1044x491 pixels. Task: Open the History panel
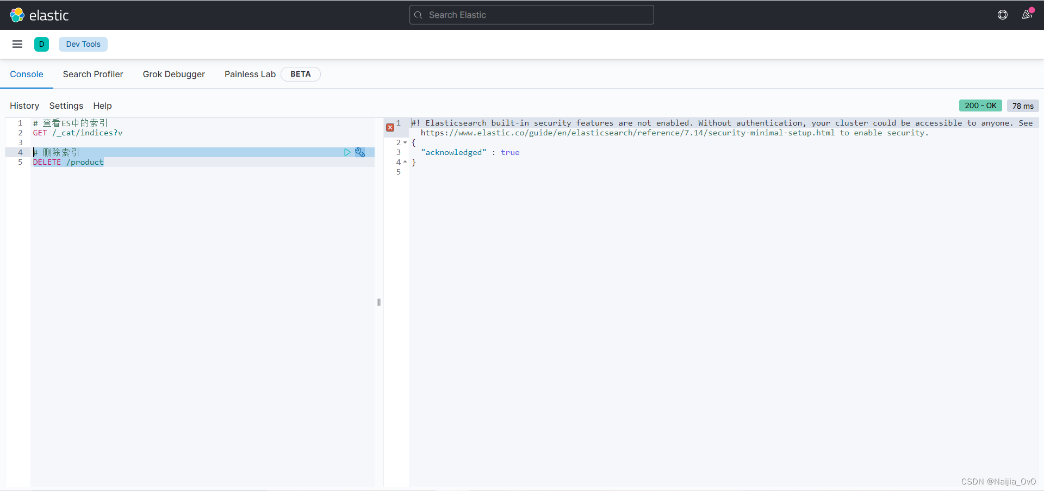tap(24, 105)
